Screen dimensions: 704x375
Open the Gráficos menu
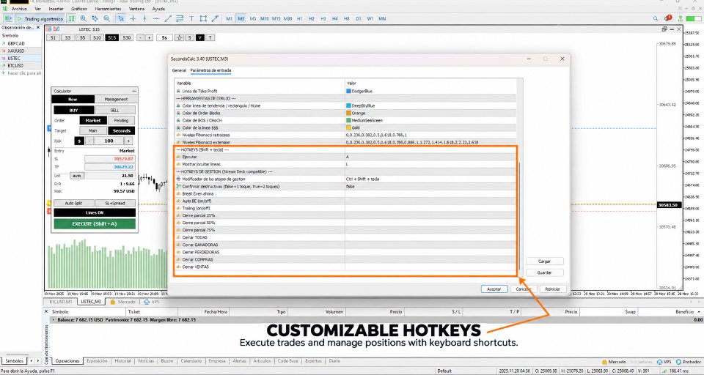(x=79, y=9)
